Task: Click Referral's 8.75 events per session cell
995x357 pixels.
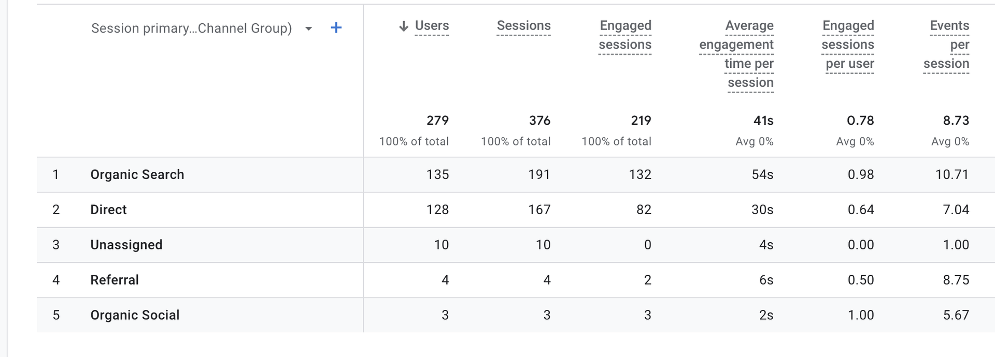Action: click(956, 280)
